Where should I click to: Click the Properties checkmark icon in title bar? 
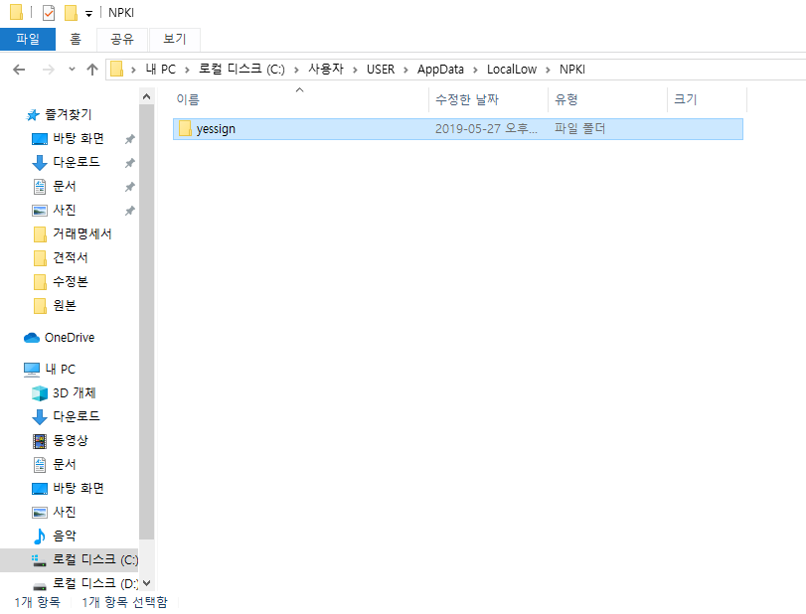(49, 12)
